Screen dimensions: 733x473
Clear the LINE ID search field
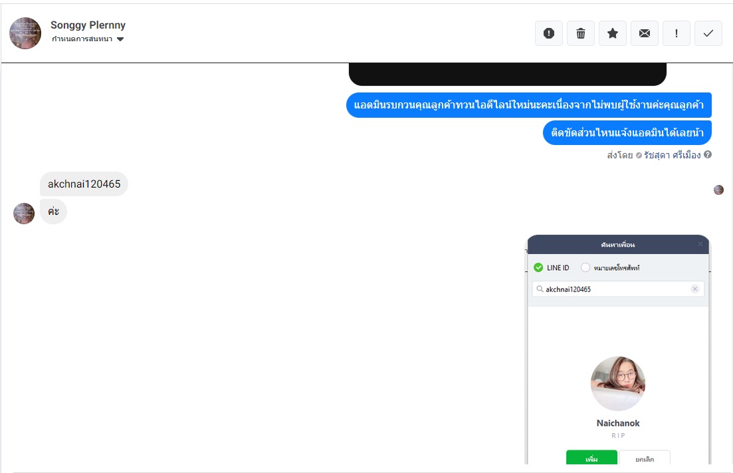click(x=695, y=289)
